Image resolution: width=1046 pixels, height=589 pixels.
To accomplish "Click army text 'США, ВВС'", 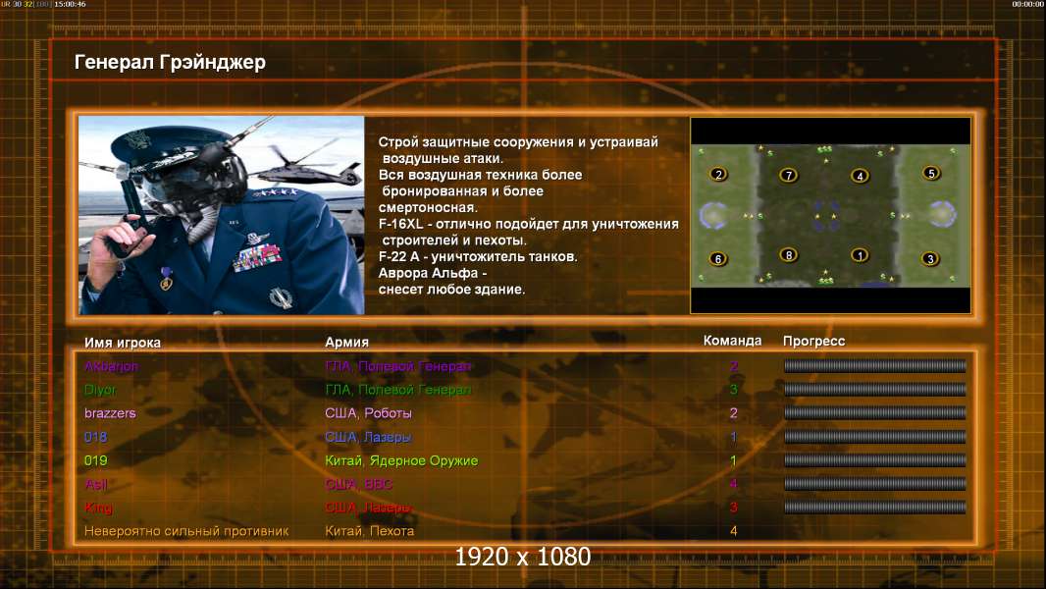I will click(359, 484).
